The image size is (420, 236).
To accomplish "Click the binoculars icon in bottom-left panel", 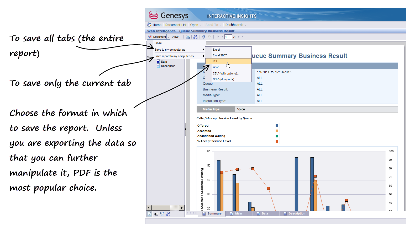I will 168,214.
